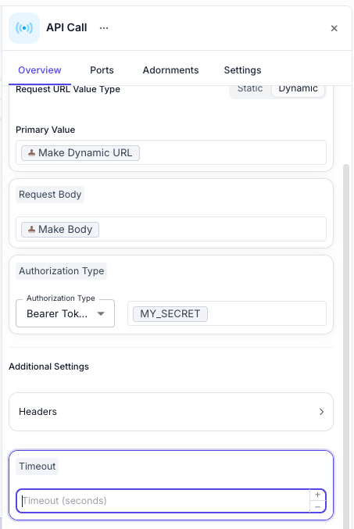354x529 pixels.
Task: Click the Headers chevron arrow
Action: (322, 412)
